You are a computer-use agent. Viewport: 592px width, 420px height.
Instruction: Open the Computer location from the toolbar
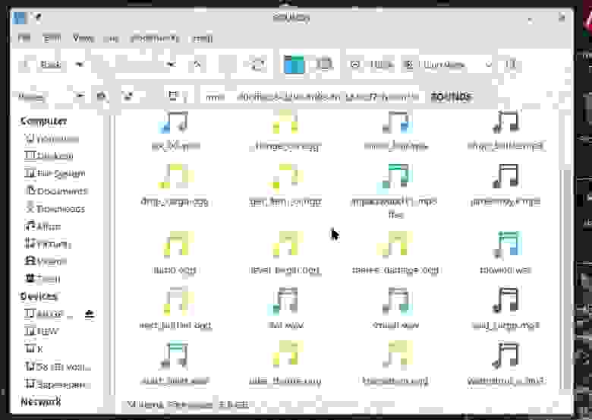click(324, 65)
